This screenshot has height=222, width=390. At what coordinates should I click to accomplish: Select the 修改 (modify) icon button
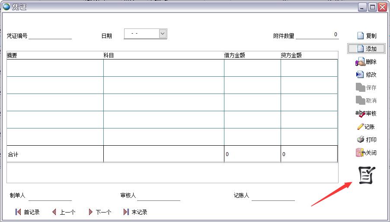click(360, 75)
